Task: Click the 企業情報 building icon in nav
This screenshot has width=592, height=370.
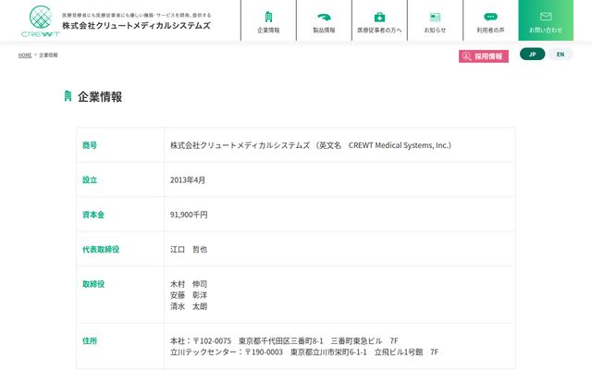Action: pyautogui.click(x=268, y=17)
